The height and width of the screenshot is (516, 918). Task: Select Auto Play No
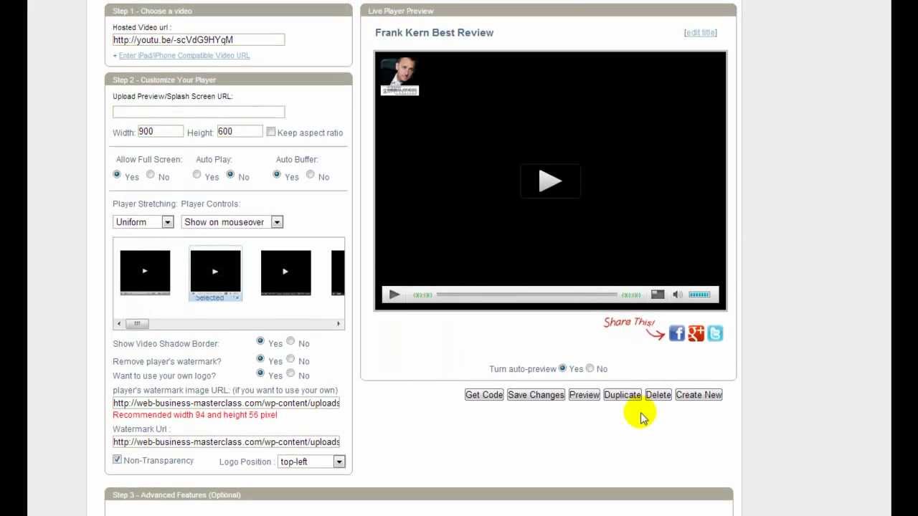(230, 174)
